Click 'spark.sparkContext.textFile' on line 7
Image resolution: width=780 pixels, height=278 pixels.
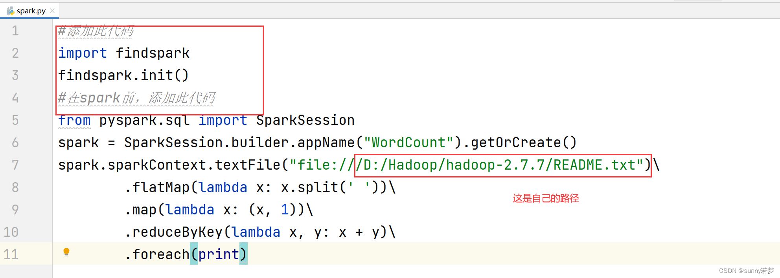[x=169, y=165]
